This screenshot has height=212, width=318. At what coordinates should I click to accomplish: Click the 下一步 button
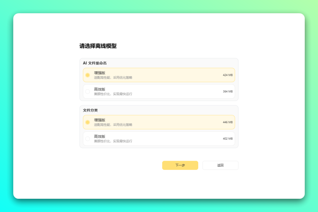click(x=180, y=165)
